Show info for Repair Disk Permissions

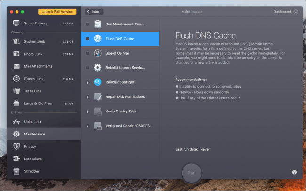87,97
